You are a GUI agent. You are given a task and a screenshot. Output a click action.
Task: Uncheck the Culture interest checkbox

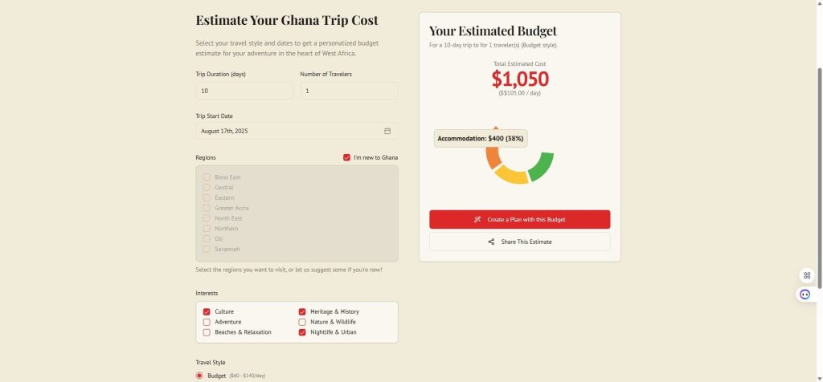(207, 312)
